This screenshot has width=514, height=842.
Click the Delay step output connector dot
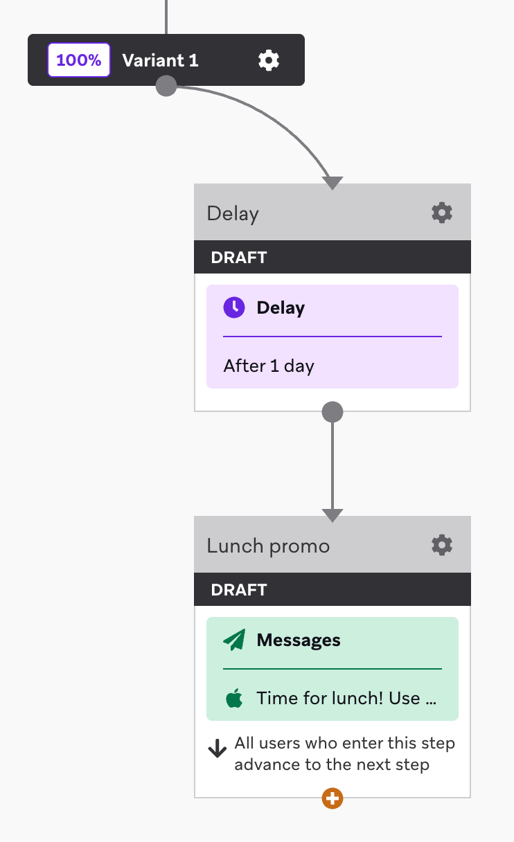pos(333,412)
